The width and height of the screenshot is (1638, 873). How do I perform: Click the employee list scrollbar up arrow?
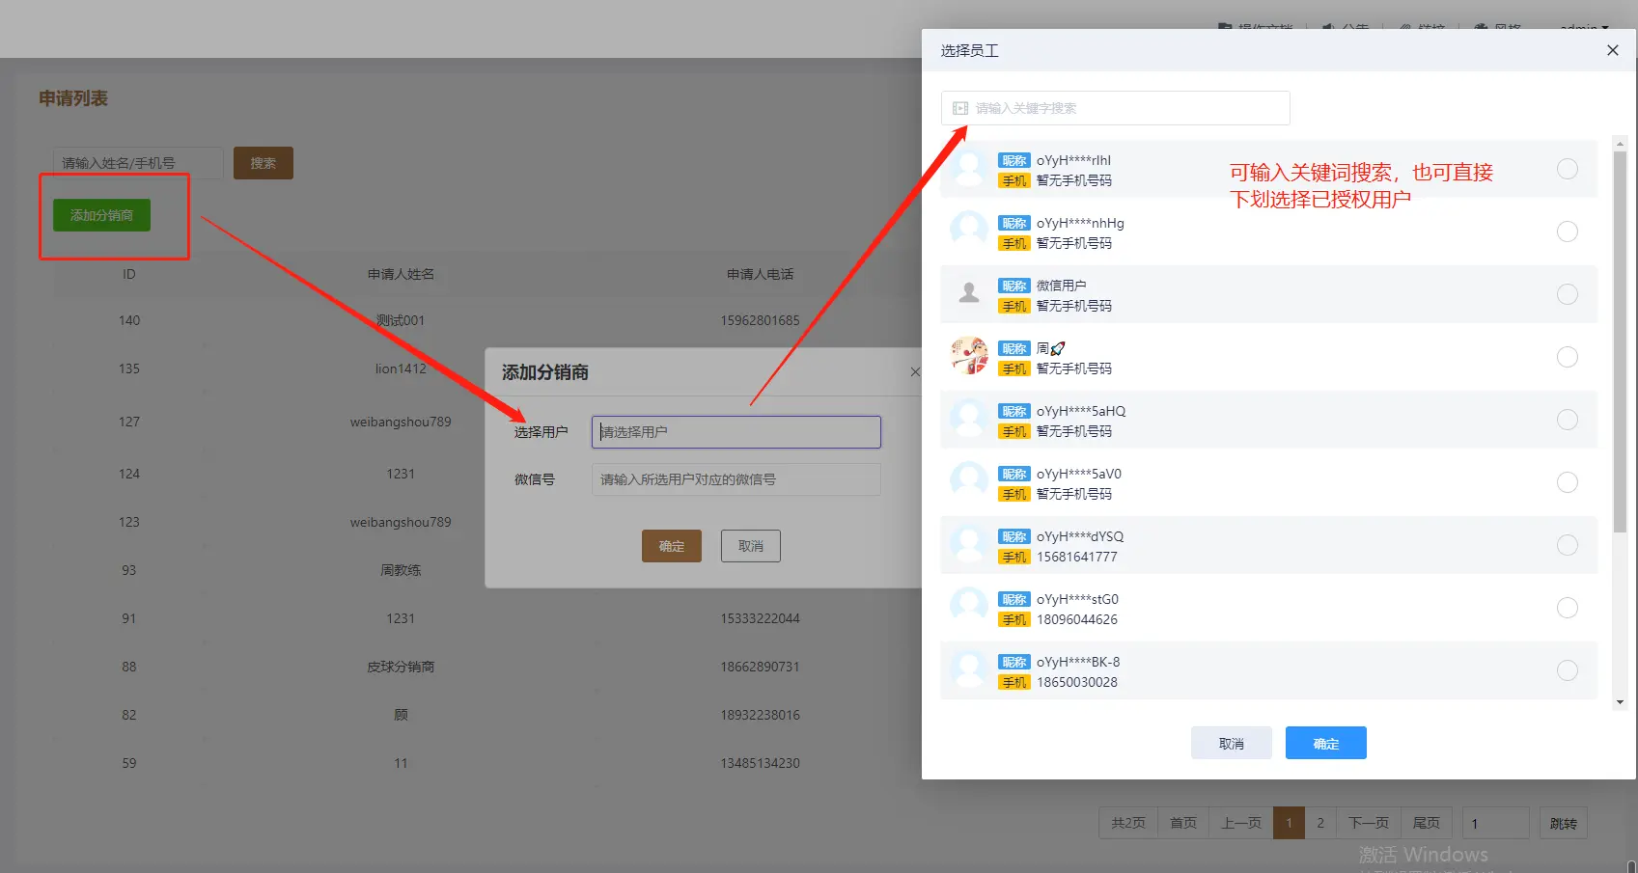[1620, 144]
